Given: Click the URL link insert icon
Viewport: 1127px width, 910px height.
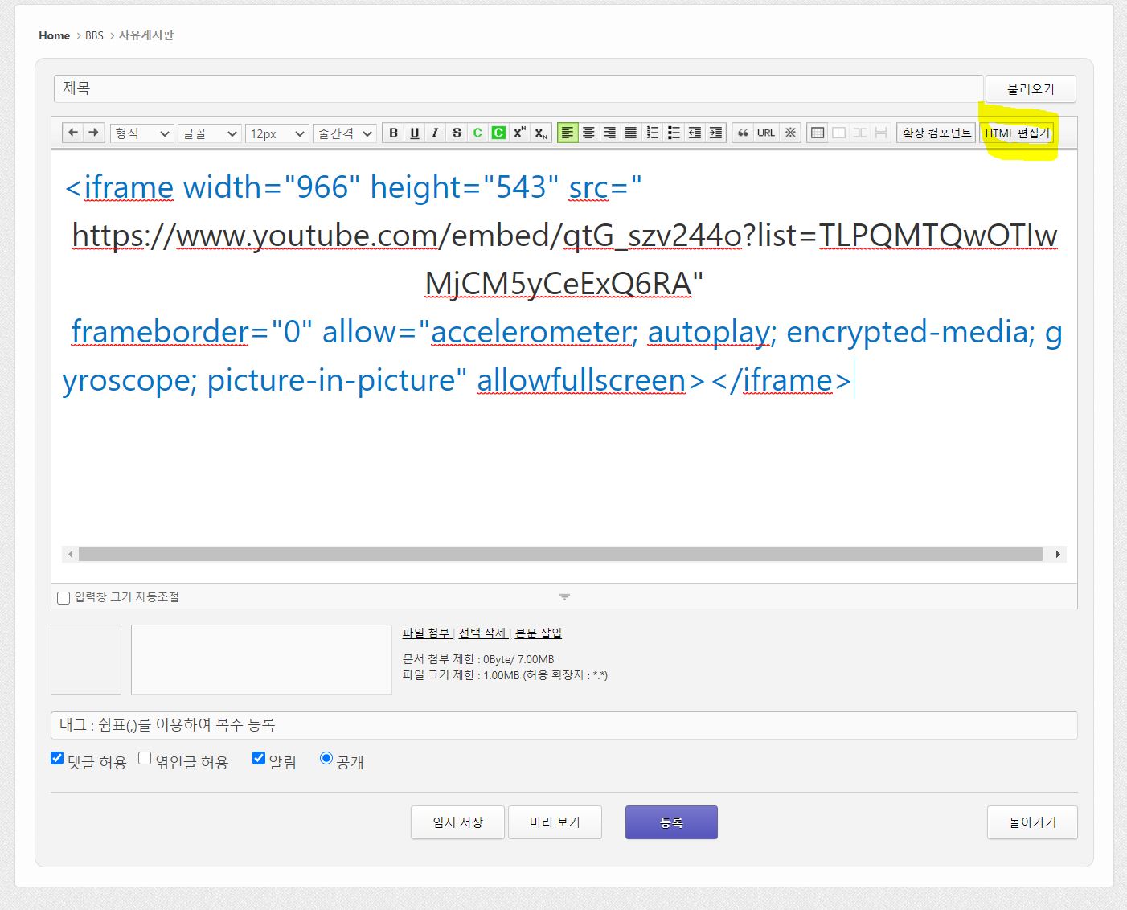Looking at the screenshot, I should coord(765,133).
